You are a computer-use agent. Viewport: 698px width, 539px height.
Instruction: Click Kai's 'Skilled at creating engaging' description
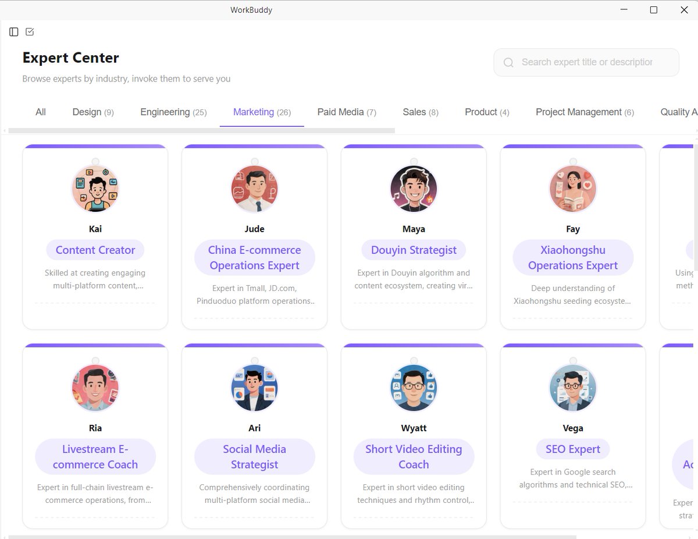[95, 279]
